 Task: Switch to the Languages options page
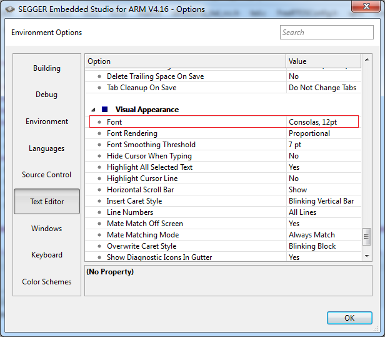pos(47,148)
